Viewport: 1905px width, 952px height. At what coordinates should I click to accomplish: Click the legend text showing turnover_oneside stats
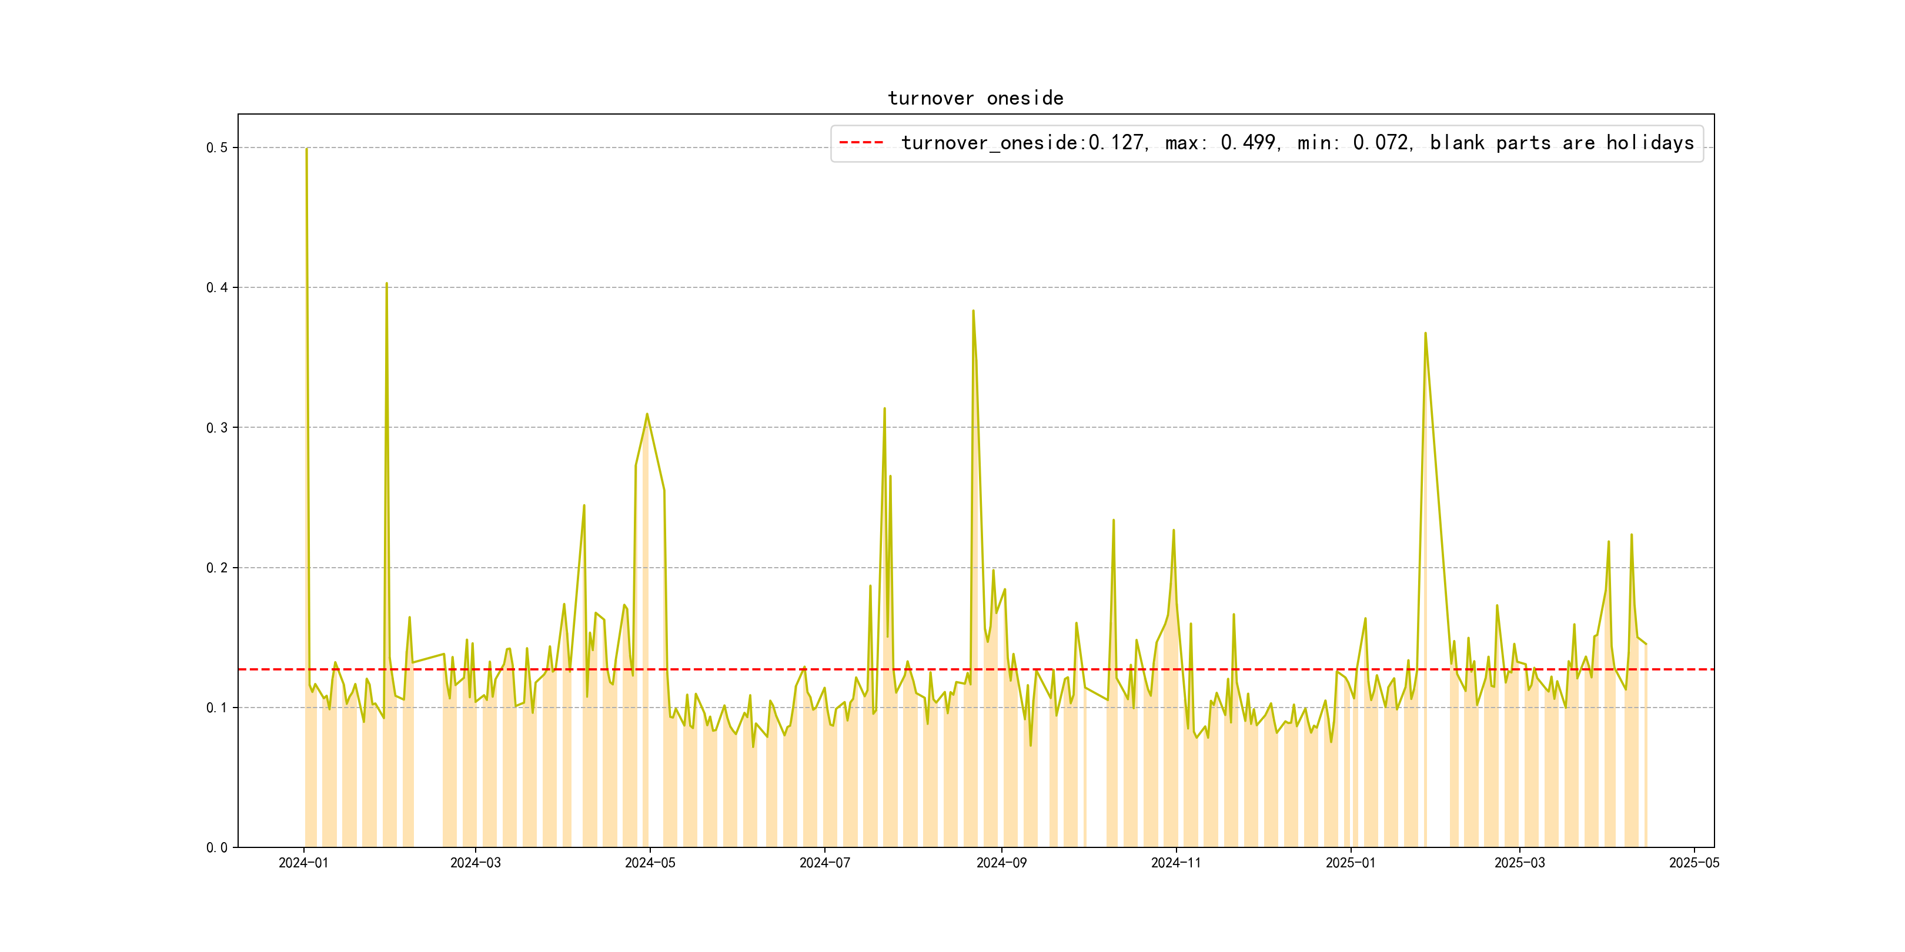pyautogui.click(x=1297, y=143)
